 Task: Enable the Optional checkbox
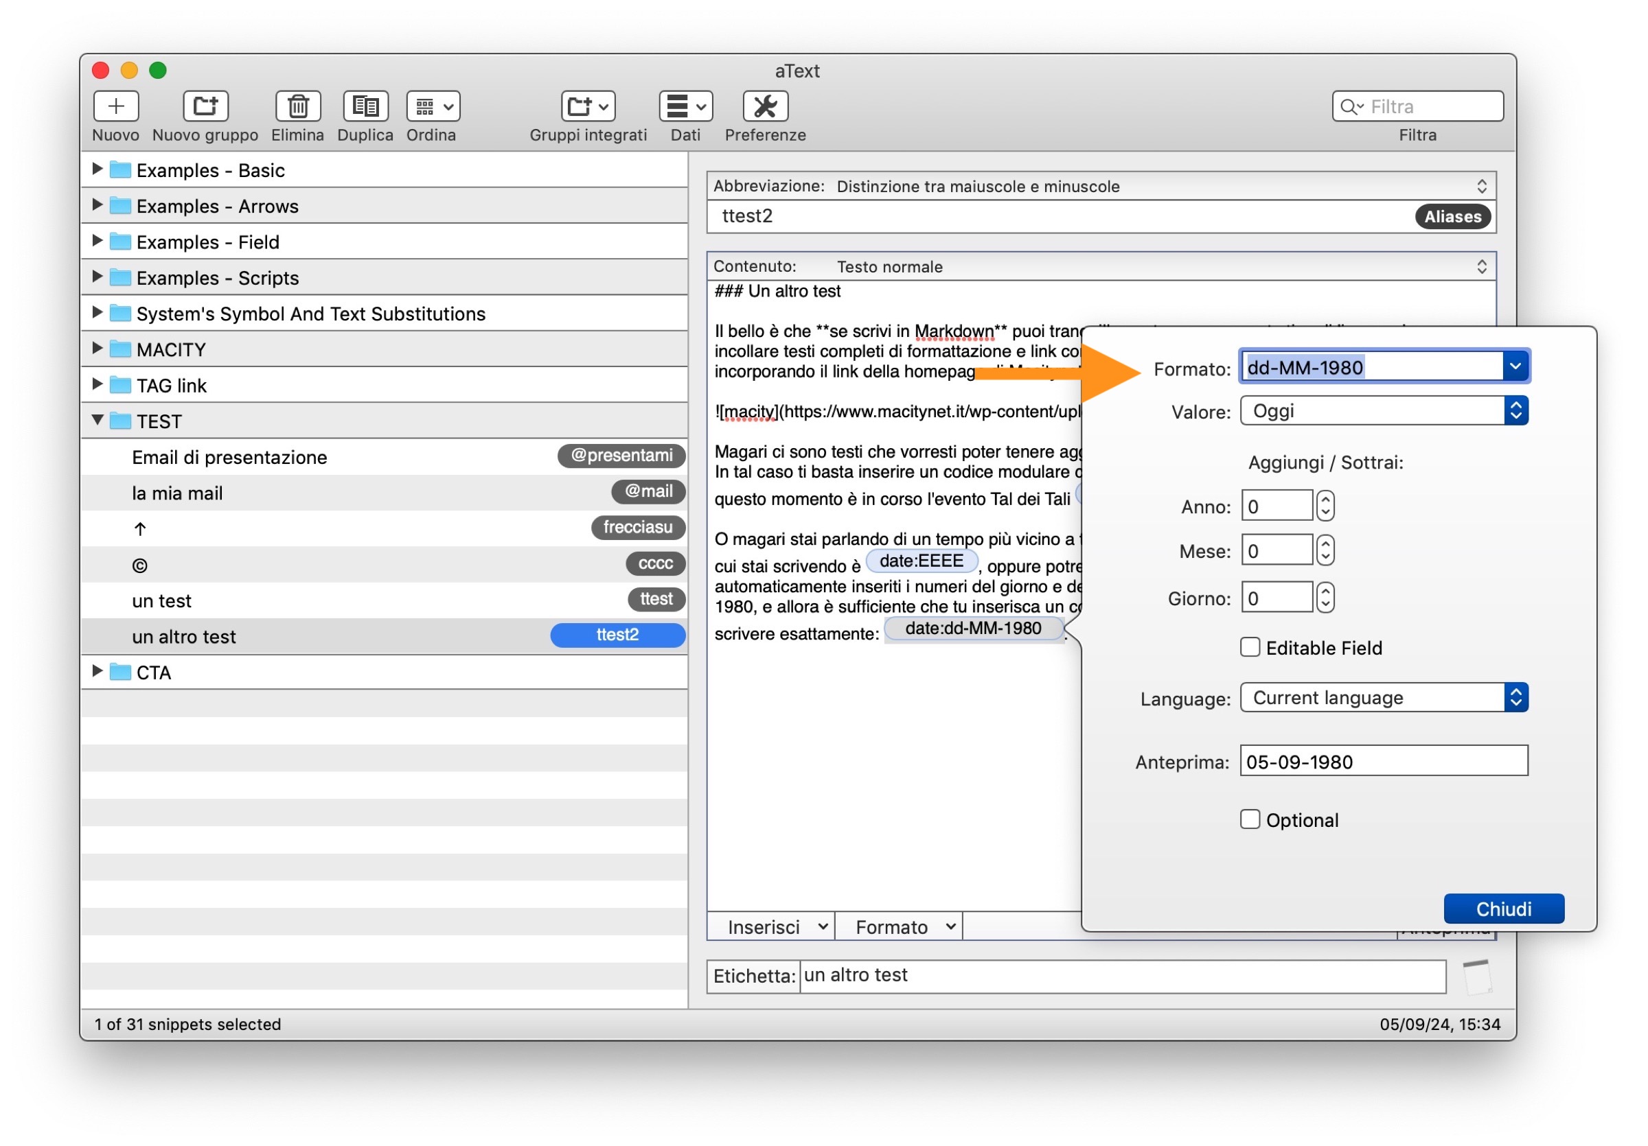pyautogui.click(x=1250, y=819)
